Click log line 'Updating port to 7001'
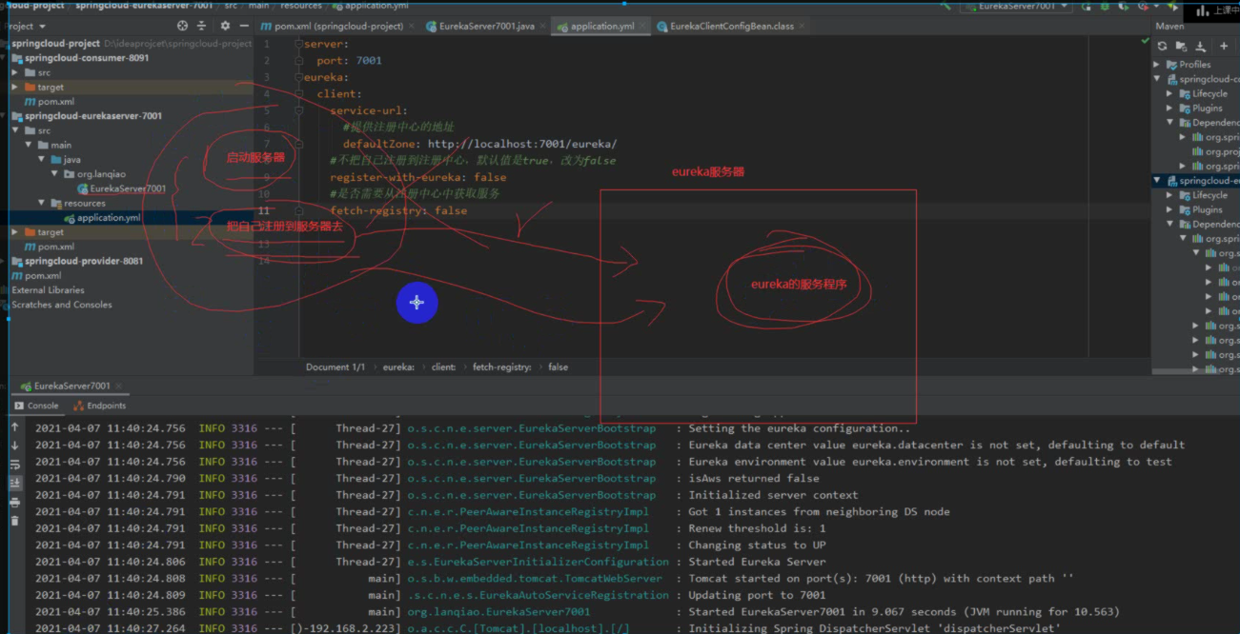Screen dimensions: 1240x634 pyautogui.click(x=758, y=595)
